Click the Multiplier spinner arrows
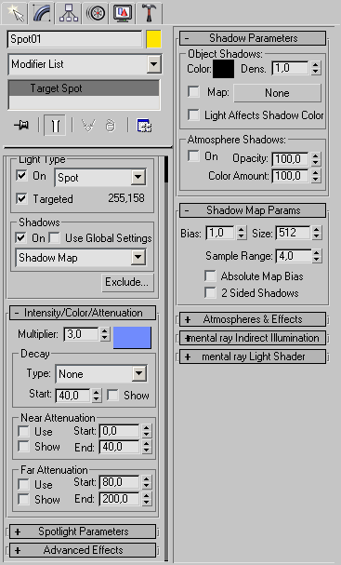341x565 pixels. tap(104, 334)
